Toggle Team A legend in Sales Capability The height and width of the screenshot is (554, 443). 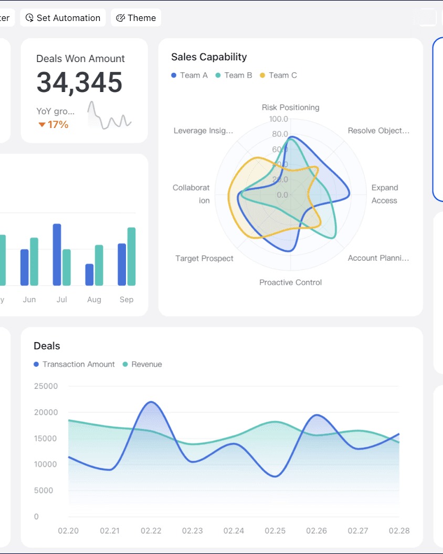(189, 75)
